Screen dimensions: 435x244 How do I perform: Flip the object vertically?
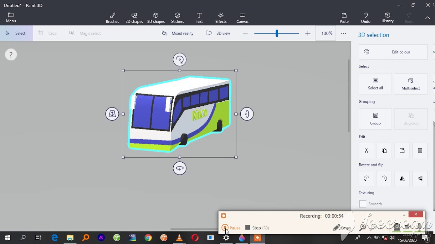(x=420, y=179)
